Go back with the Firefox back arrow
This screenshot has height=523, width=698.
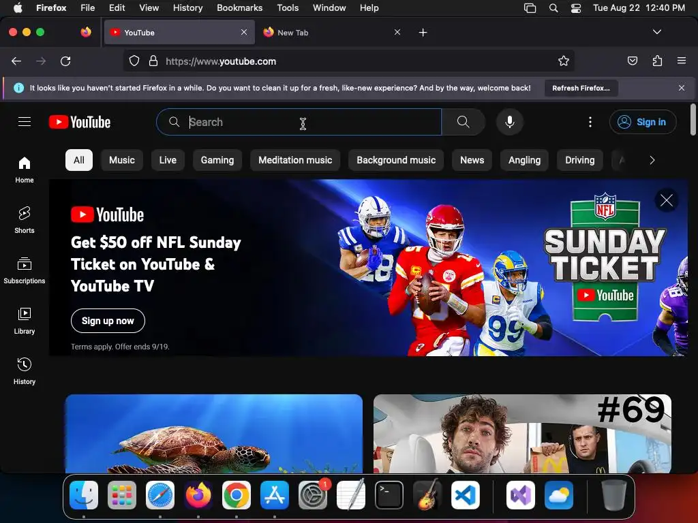pos(16,61)
